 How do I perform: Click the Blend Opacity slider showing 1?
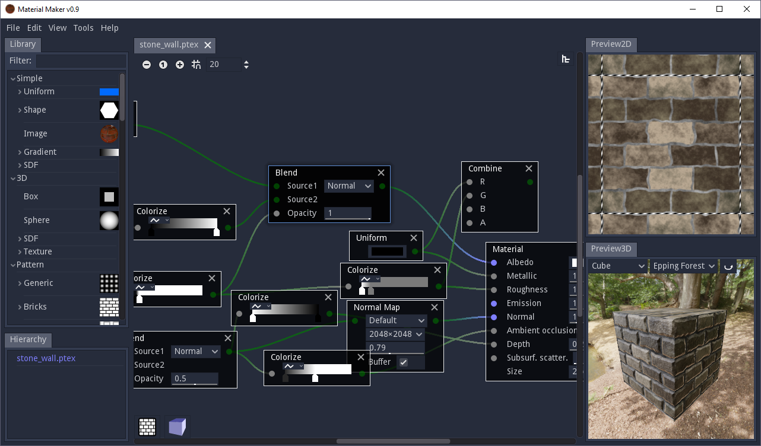pyautogui.click(x=348, y=214)
